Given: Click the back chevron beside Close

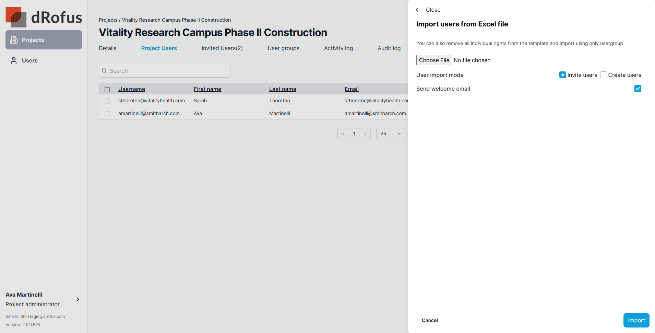Looking at the screenshot, I should click(x=417, y=10).
